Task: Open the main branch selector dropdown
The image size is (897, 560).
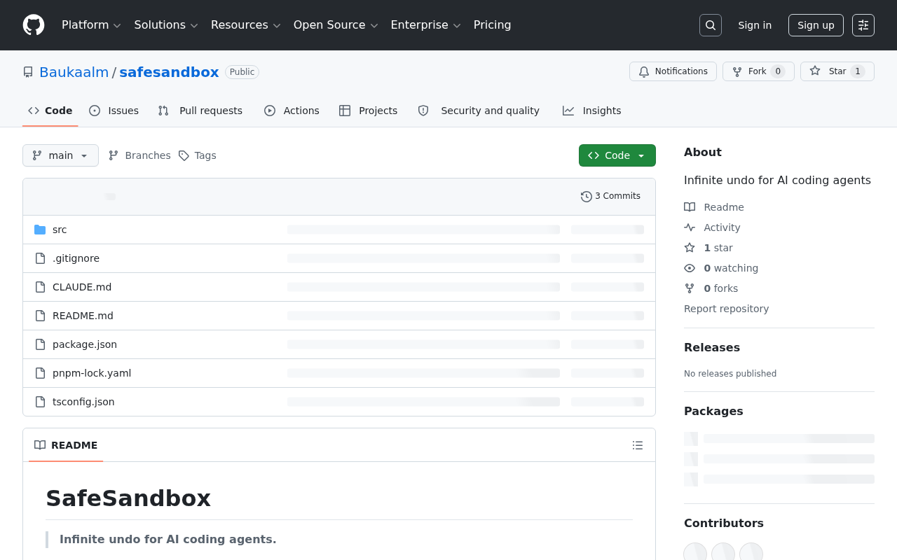Action: [x=60, y=155]
